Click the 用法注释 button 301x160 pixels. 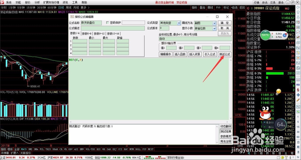point(226,141)
